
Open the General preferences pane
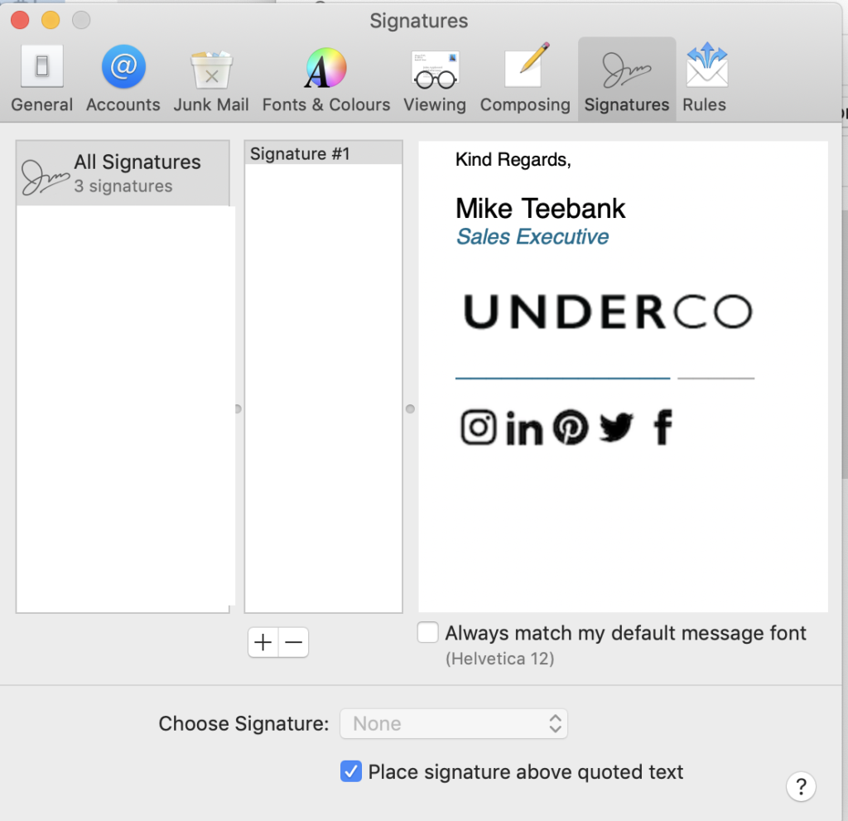pyautogui.click(x=41, y=79)
